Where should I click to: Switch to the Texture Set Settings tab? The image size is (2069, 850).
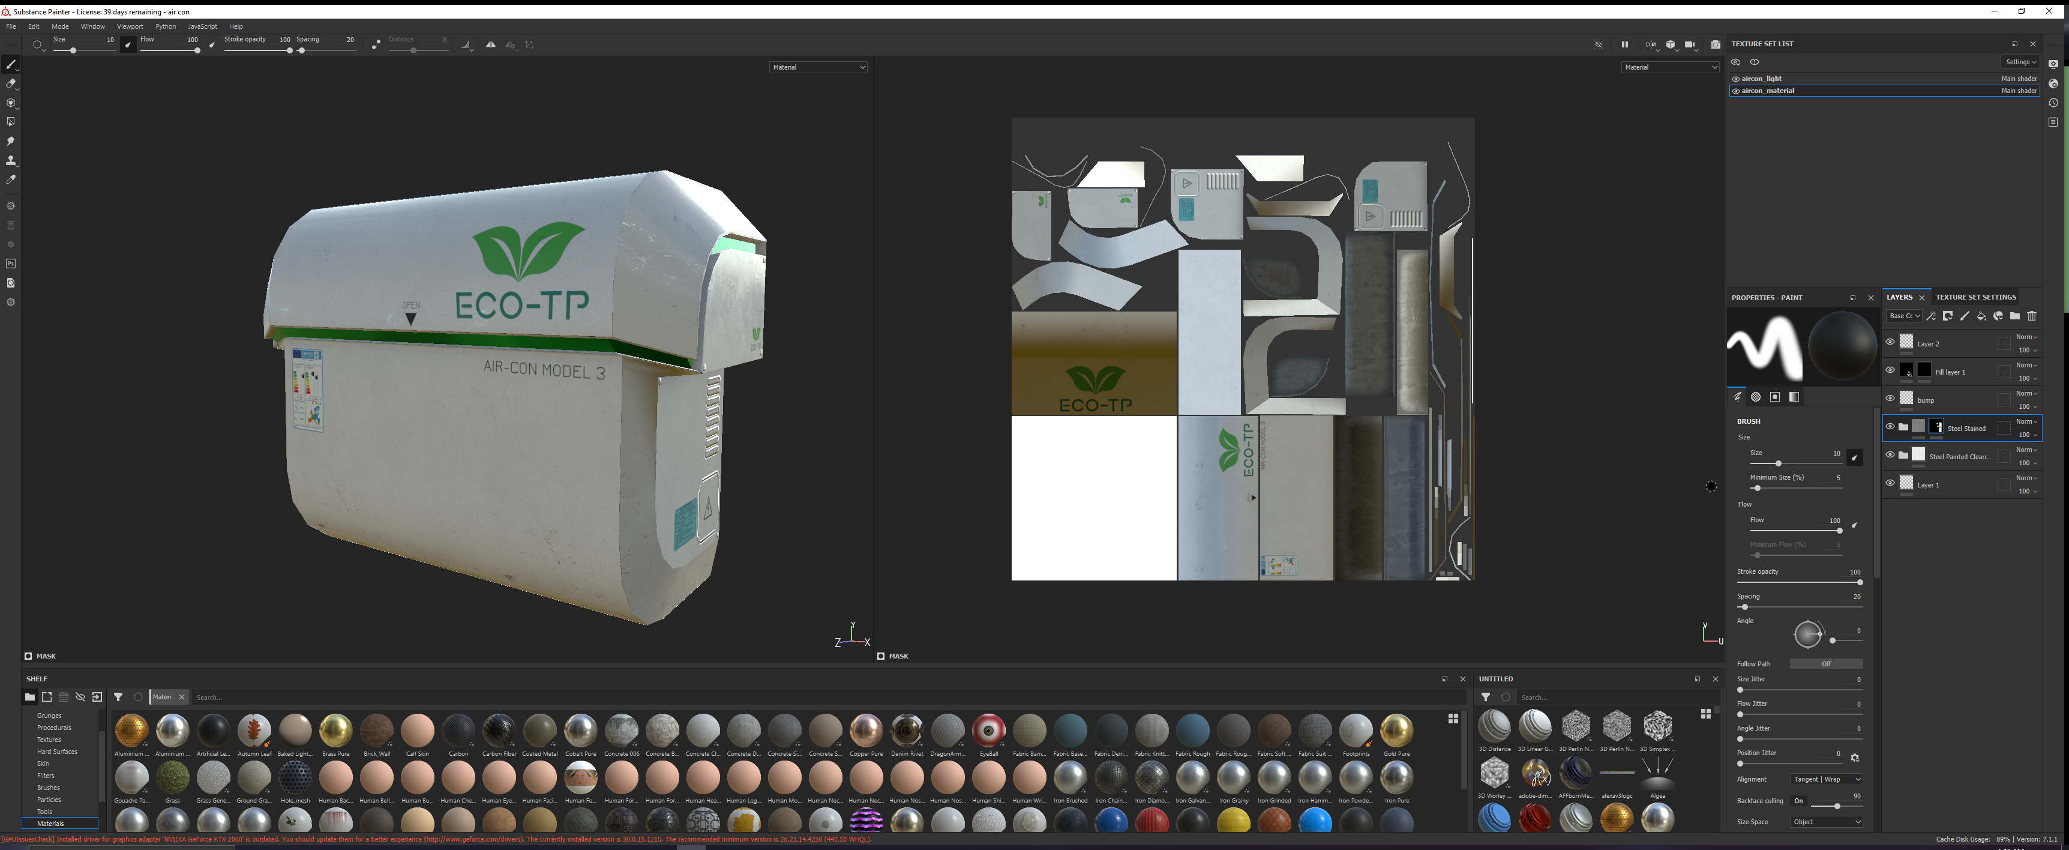[1975, 297]
